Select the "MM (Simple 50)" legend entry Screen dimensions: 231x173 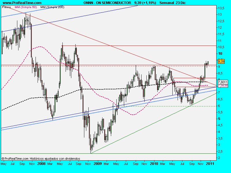click(26, 7)
